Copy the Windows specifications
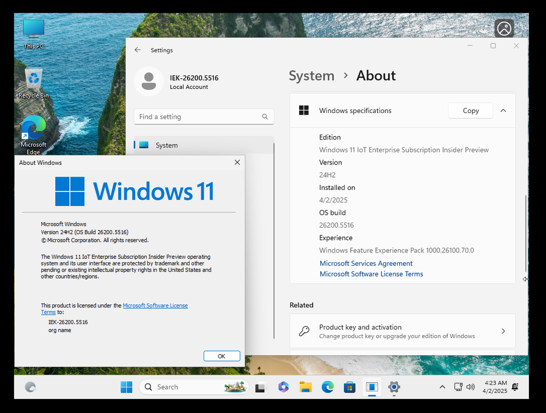Screen dimensions: 546x413 (471, 110)
